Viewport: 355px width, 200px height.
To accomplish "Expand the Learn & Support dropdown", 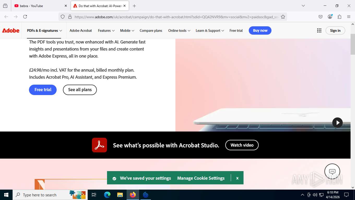I will click(210, 30).
